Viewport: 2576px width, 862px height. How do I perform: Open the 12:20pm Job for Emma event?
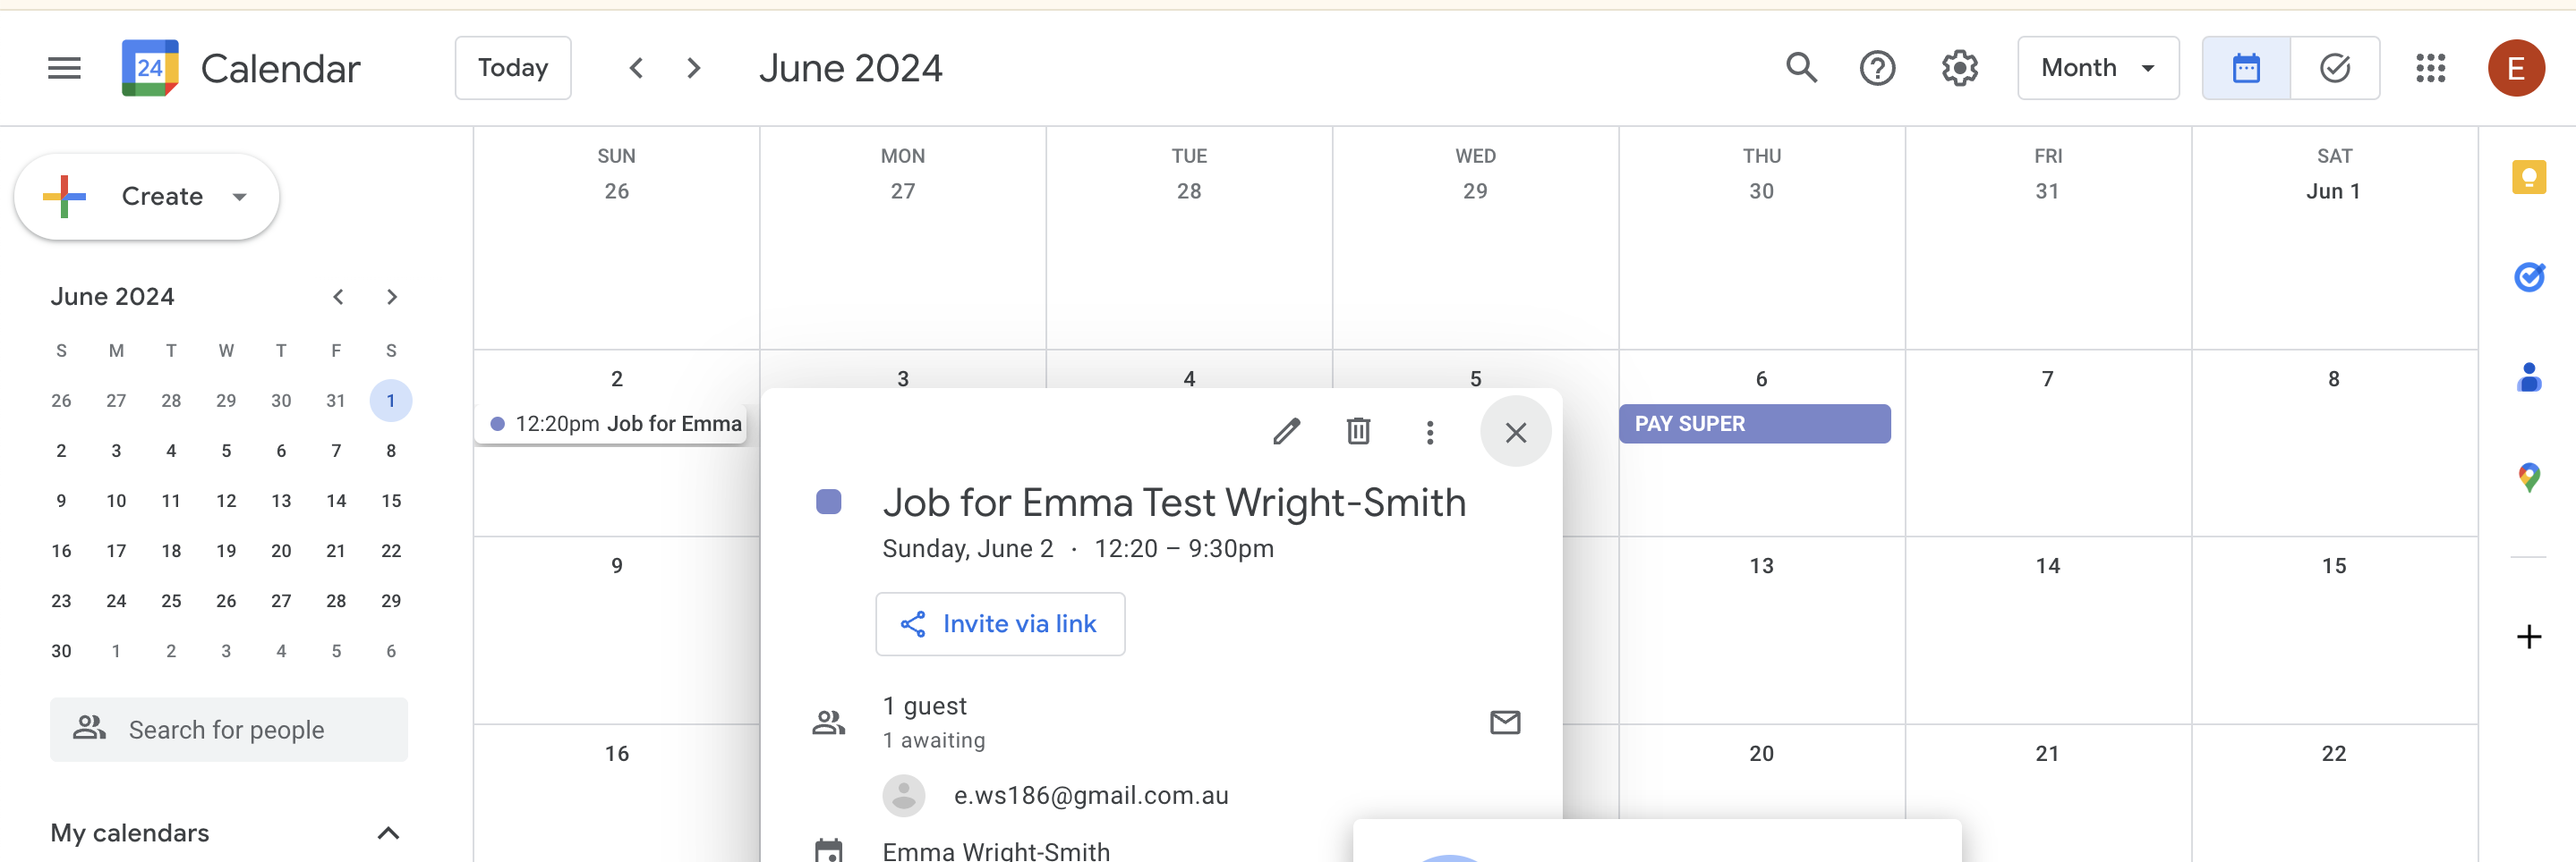point(612,424)
